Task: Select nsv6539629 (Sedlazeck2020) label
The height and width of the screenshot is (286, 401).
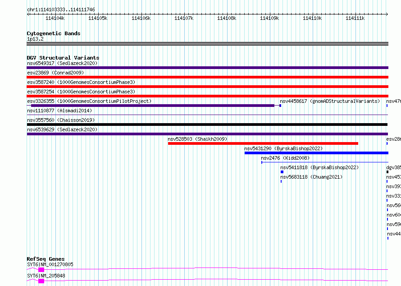Action: (62, 129)
